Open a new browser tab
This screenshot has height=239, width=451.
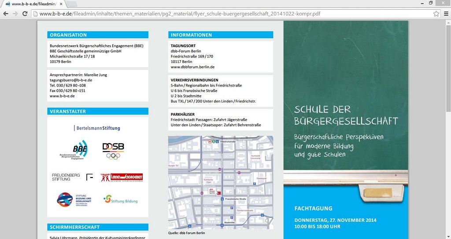coord(72,4)
